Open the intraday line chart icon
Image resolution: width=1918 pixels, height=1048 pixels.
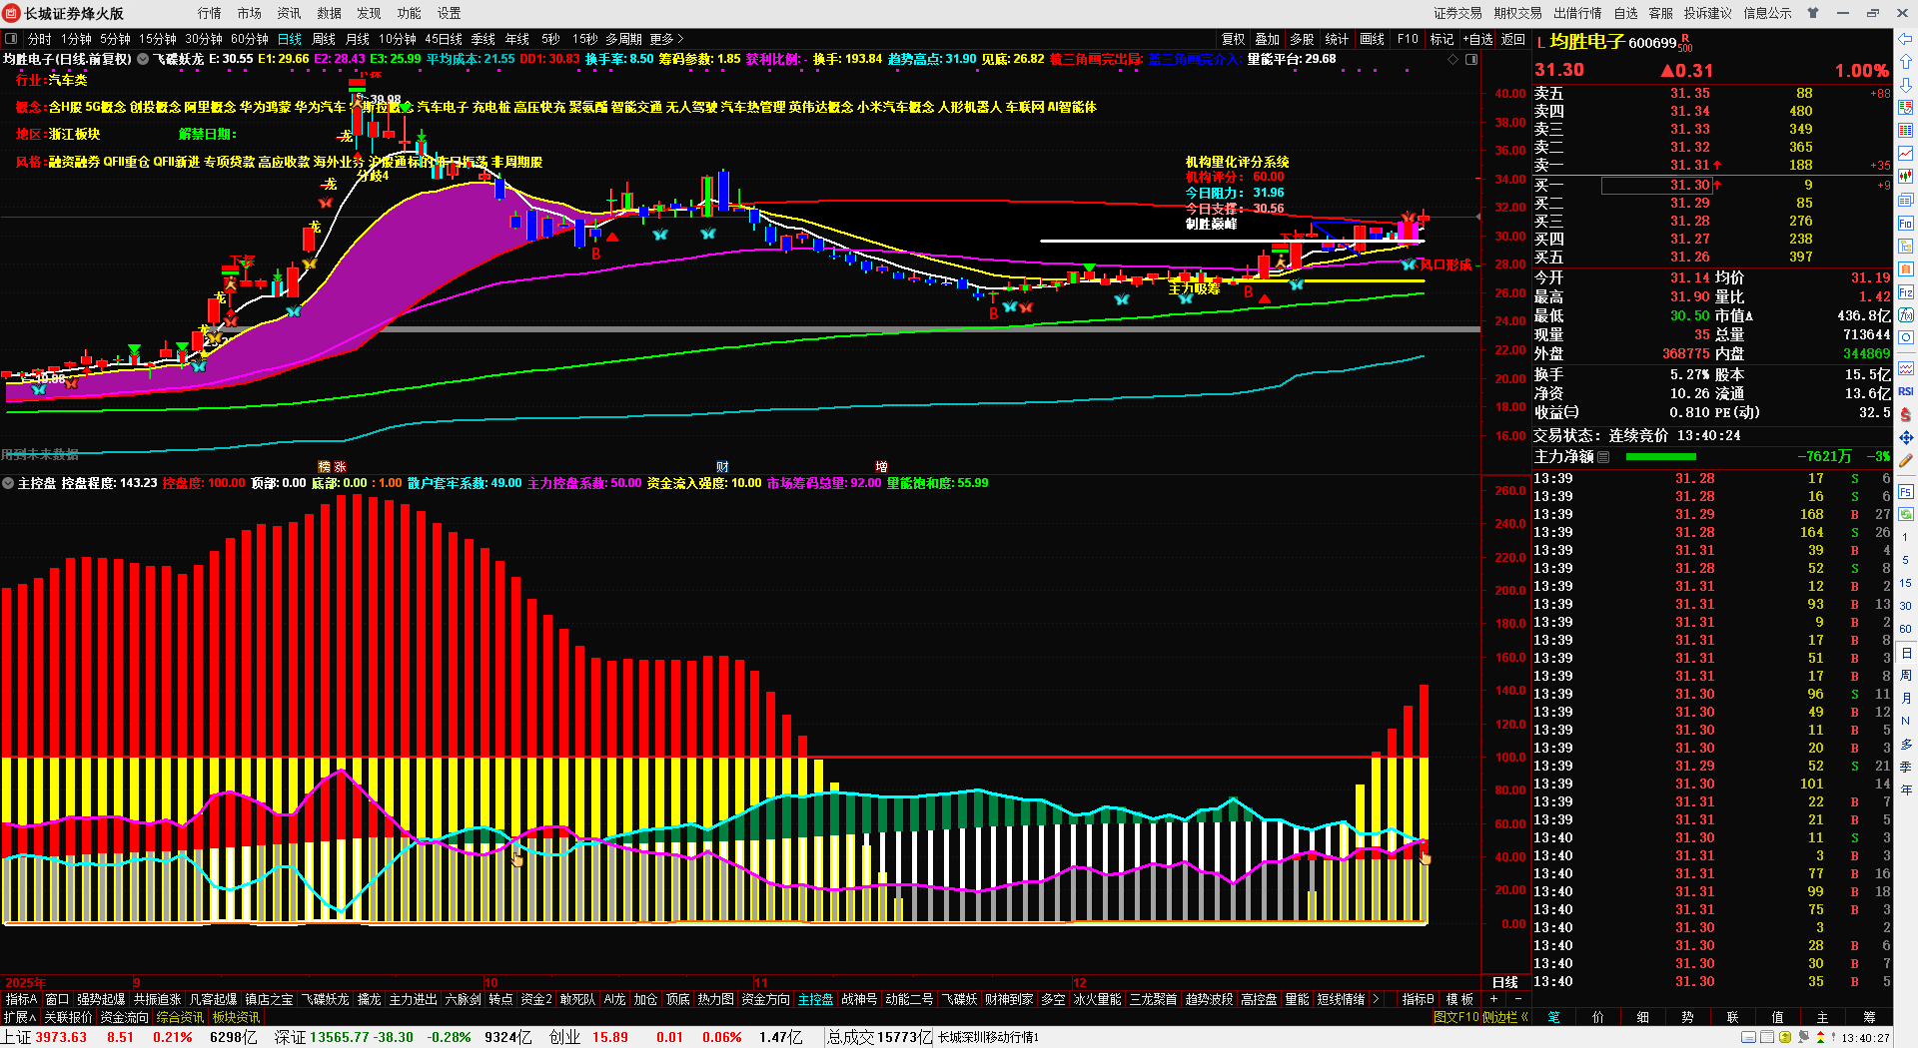1906,154
